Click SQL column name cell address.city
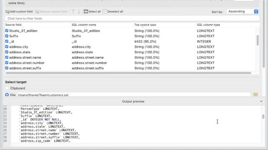 click(81, 47)
